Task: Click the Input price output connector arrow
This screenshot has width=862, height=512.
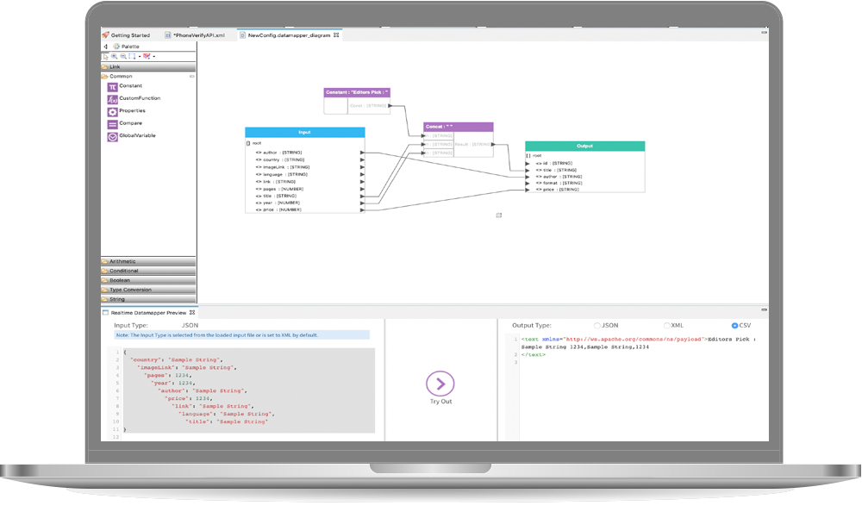Action: coord(362,210)
